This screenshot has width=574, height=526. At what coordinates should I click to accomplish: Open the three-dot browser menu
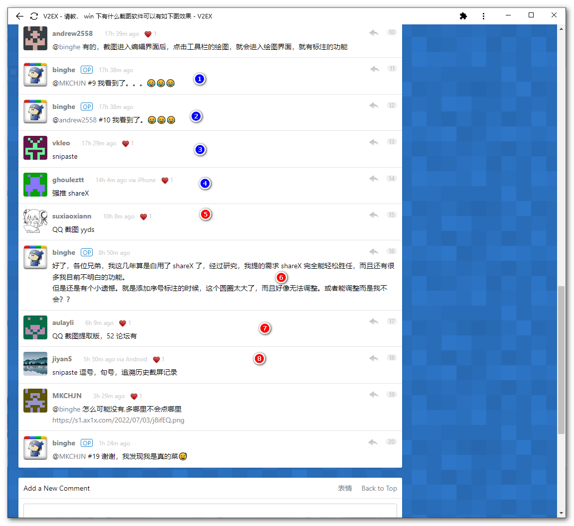click(x=483, y=16)
